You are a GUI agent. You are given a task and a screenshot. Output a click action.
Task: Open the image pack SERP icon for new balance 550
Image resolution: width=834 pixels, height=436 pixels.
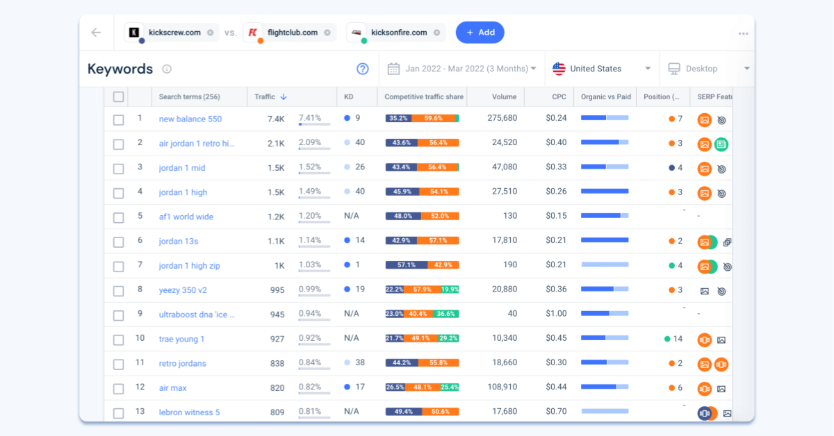click(705, 119)
